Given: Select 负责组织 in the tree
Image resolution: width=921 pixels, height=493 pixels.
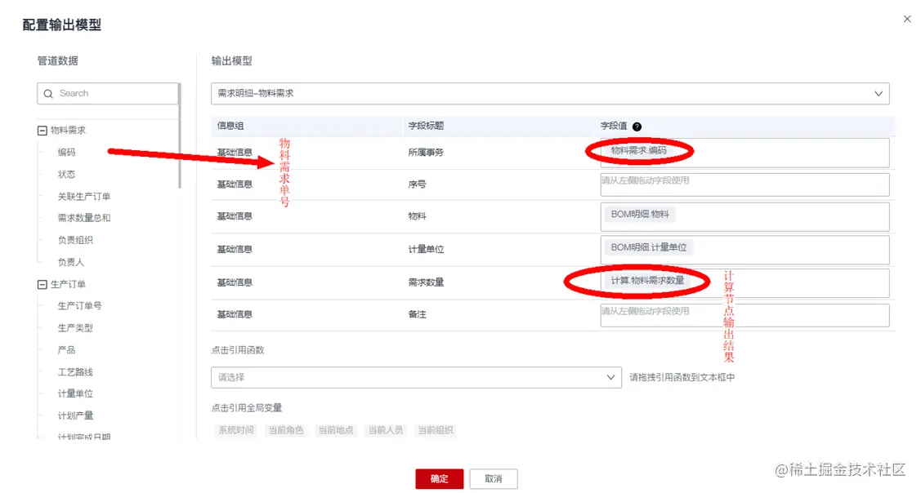Looking at the screenshot, I should (x=75, y=240).
